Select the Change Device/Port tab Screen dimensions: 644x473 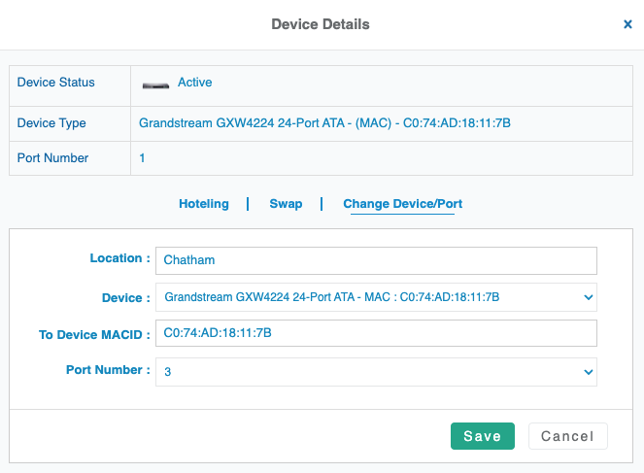[x=402, y=204]
